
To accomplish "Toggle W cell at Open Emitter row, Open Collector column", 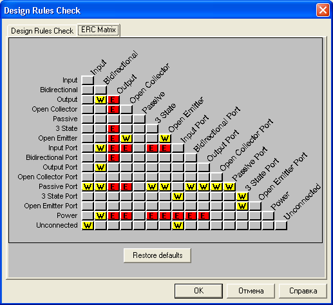I will pos(126,138).
